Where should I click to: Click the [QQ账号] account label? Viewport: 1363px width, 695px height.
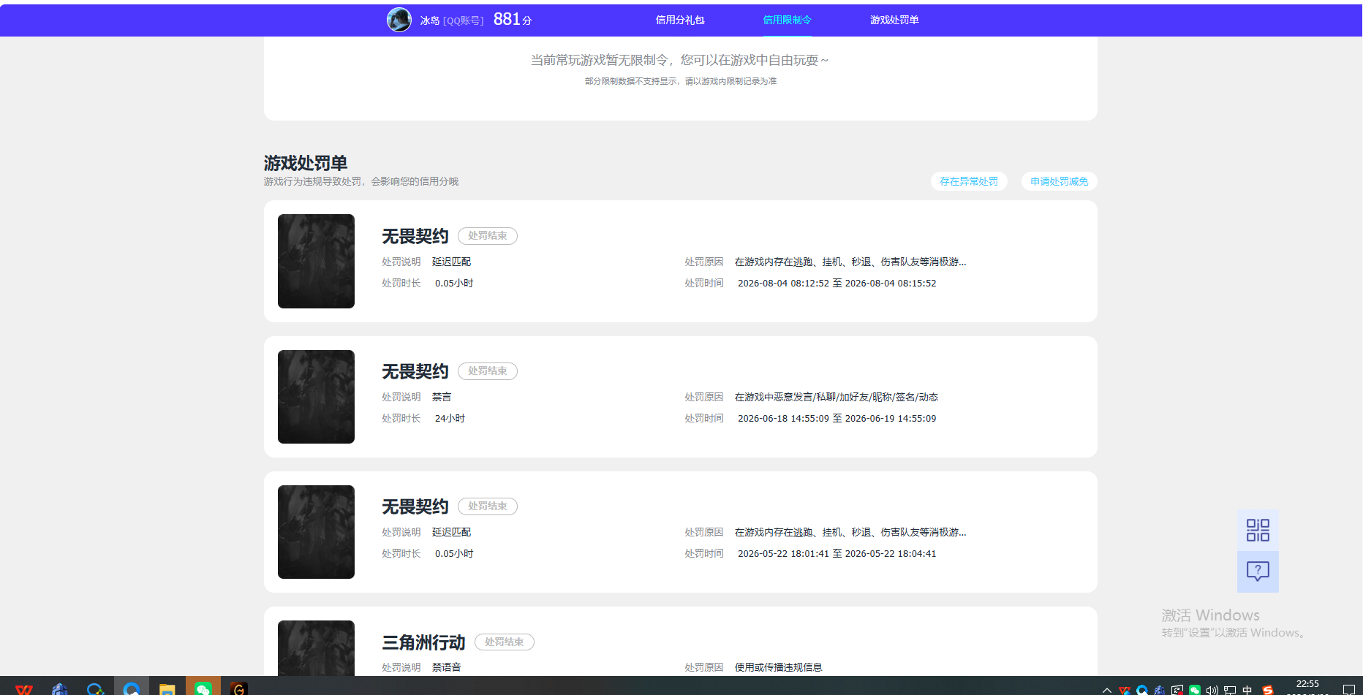tap(464, 21)
